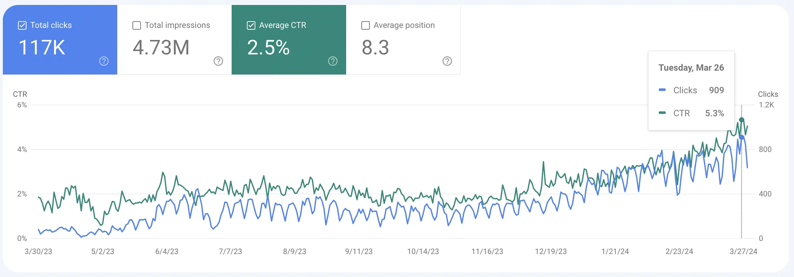The image size is (794, 277).
Task: Click the 9/11/23 date axis label
Action: click(x=359, y=252)
